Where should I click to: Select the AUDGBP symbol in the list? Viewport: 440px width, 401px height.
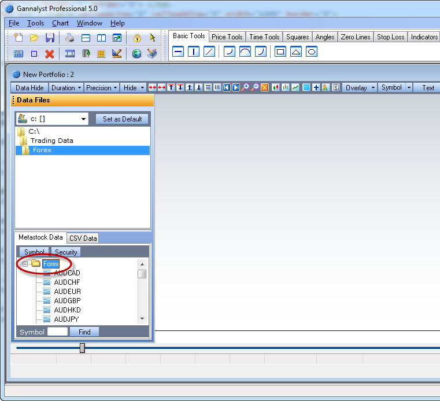click(x=67, y=300)
